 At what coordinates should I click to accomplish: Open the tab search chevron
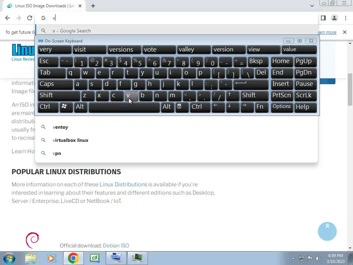point(312,6)
